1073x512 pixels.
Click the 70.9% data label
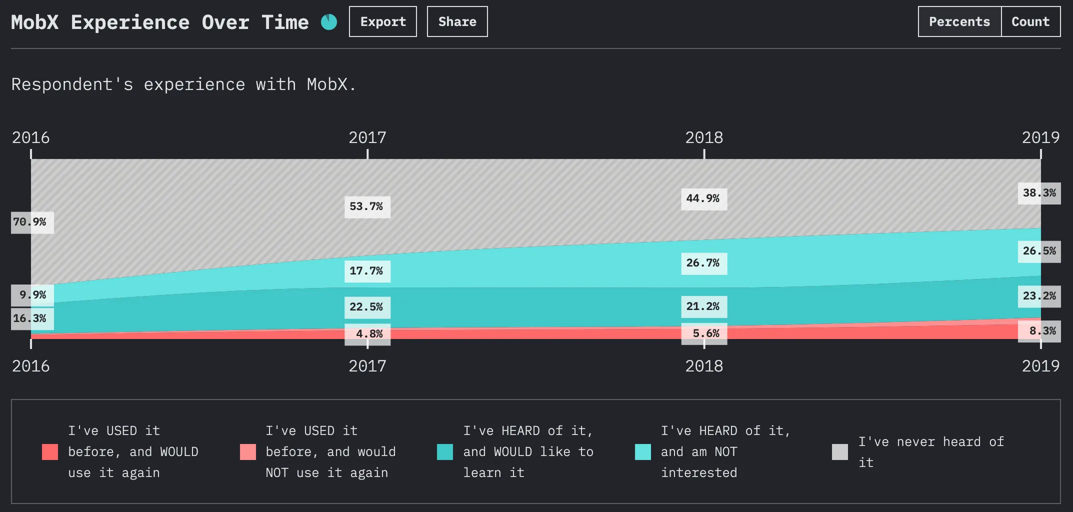click(32, 222)
